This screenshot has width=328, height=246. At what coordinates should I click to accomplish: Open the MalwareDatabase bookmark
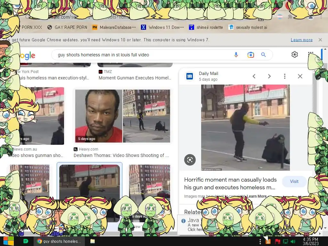(x=114, y=28)
